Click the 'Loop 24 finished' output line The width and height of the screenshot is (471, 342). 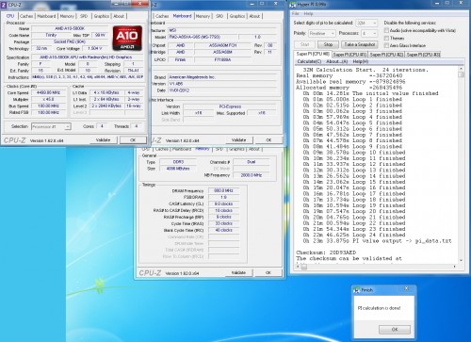[x=354, y=235]
